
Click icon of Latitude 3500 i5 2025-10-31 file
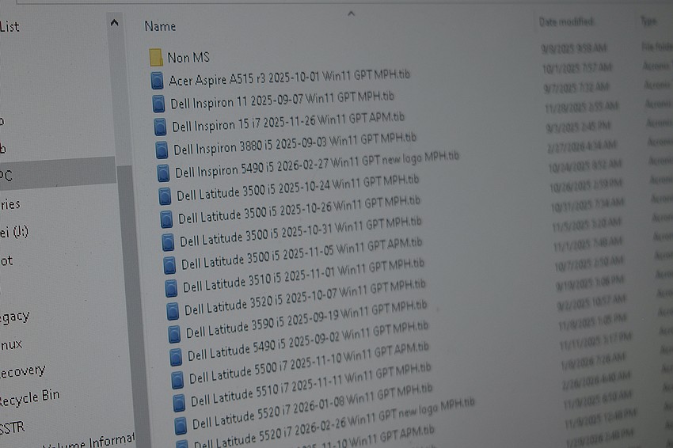pyautogui.click(x=168, y=241)
